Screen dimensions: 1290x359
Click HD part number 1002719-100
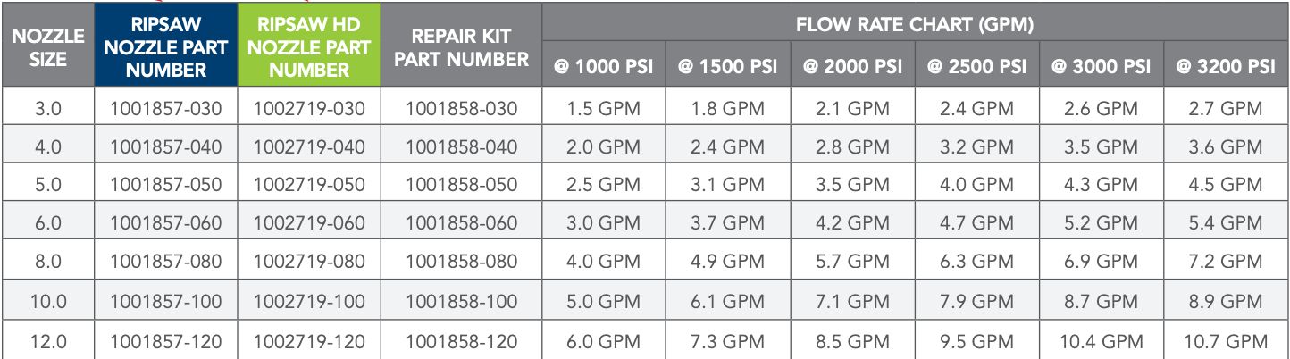(x=309, y=303)
